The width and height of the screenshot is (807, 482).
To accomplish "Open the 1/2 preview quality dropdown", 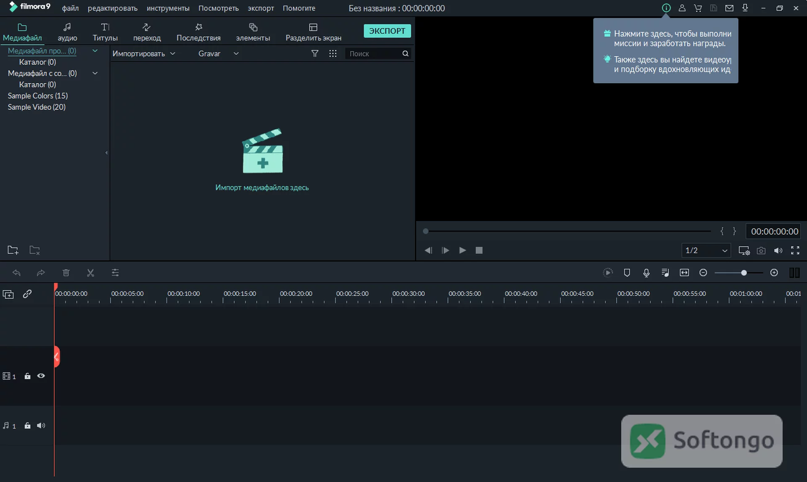I will tap(706, 250).
